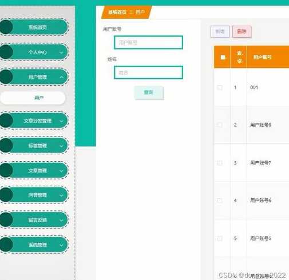Select the 系统管理 sidebar menu
This screenshot has width=289, height=280.
tap(34, 245)
